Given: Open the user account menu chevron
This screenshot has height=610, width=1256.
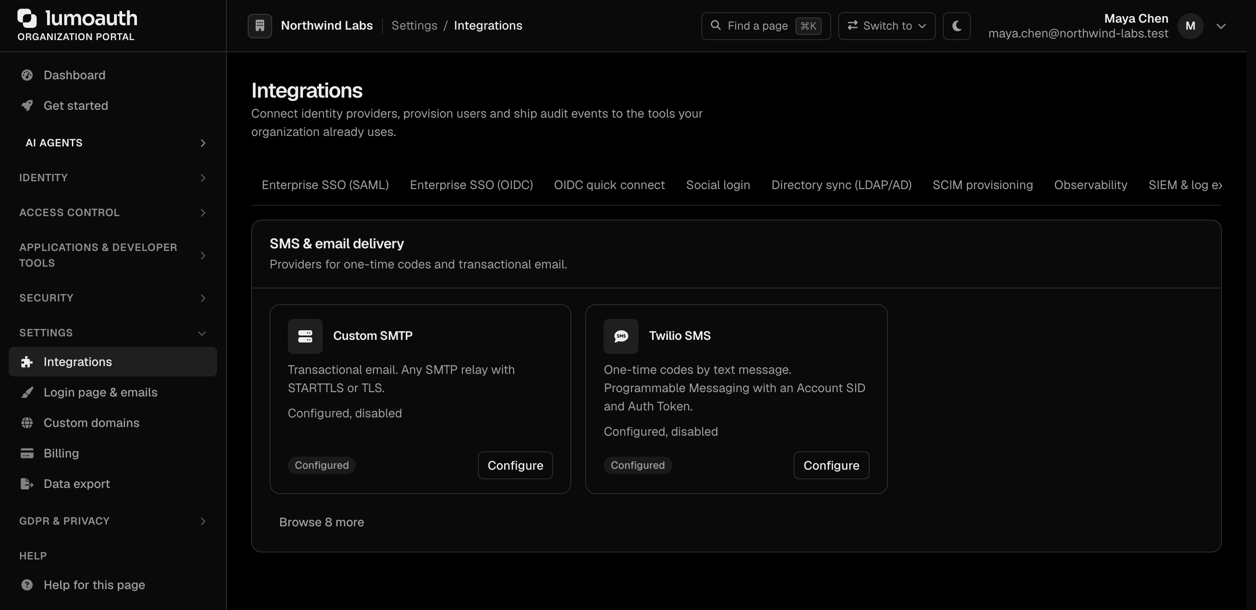Looking at the screenshot, I should [1220, 26].
